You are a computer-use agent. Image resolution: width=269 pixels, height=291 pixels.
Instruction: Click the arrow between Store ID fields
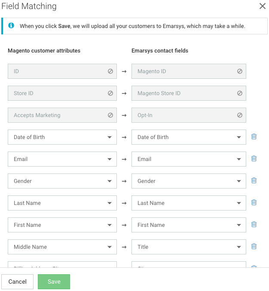coord(124,93)
